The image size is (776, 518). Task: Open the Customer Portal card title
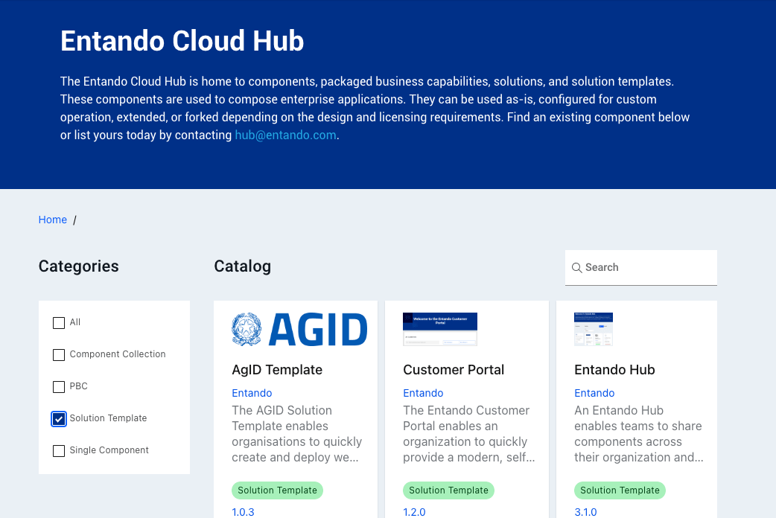coord(454,370)
